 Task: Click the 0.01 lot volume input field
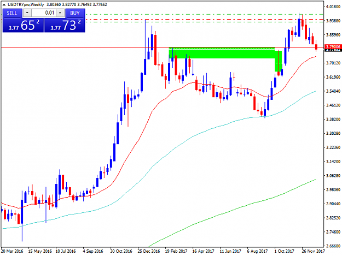(x=44, y=13)
